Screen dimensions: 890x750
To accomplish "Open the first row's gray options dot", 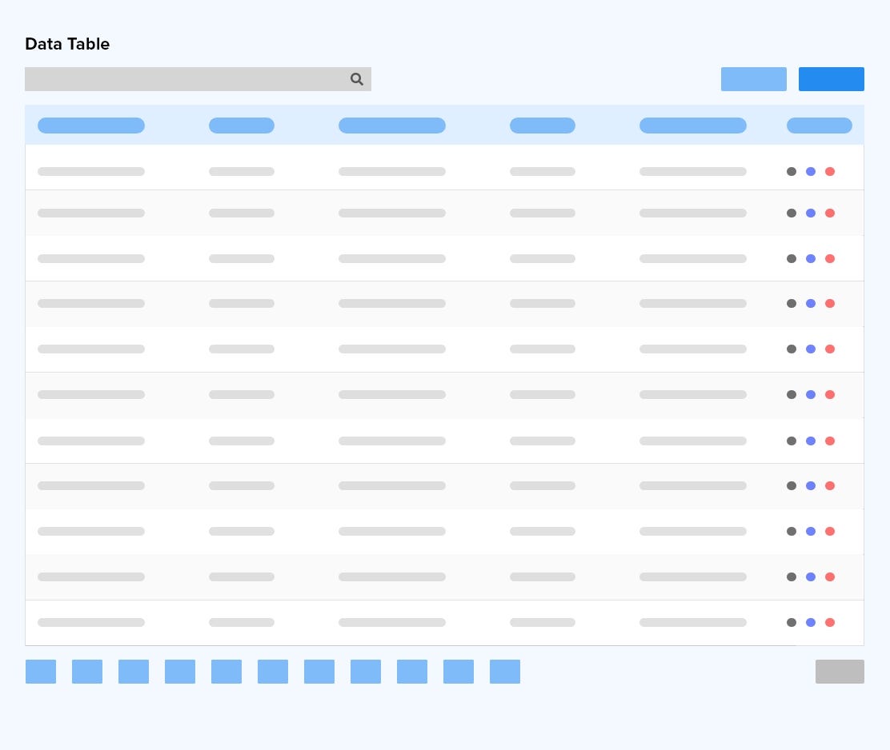I will pos(792,171).
